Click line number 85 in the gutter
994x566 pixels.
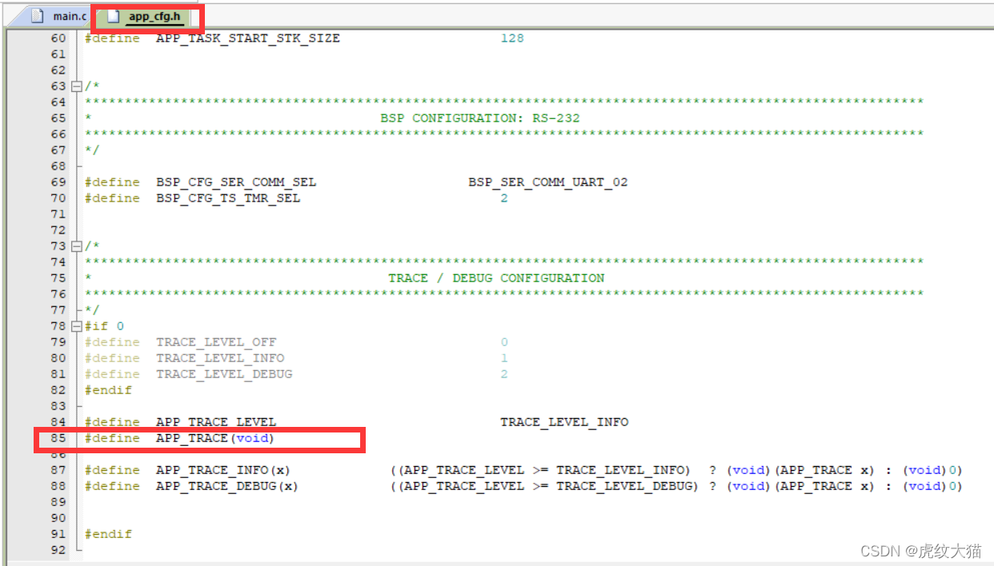point(58,438)
